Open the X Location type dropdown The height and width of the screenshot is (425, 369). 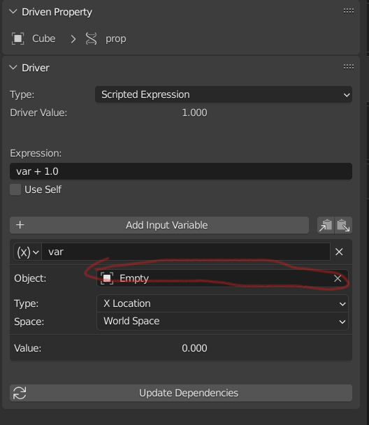click(222, 303)
